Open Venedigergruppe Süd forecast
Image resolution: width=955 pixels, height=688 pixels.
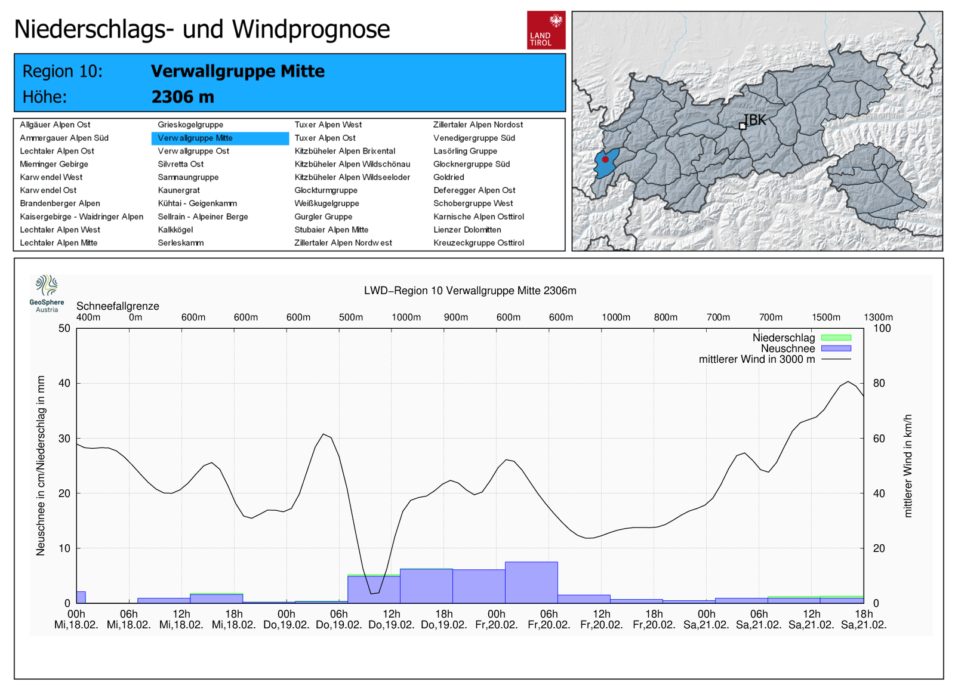pyautogui.click(x=474, y=138)
